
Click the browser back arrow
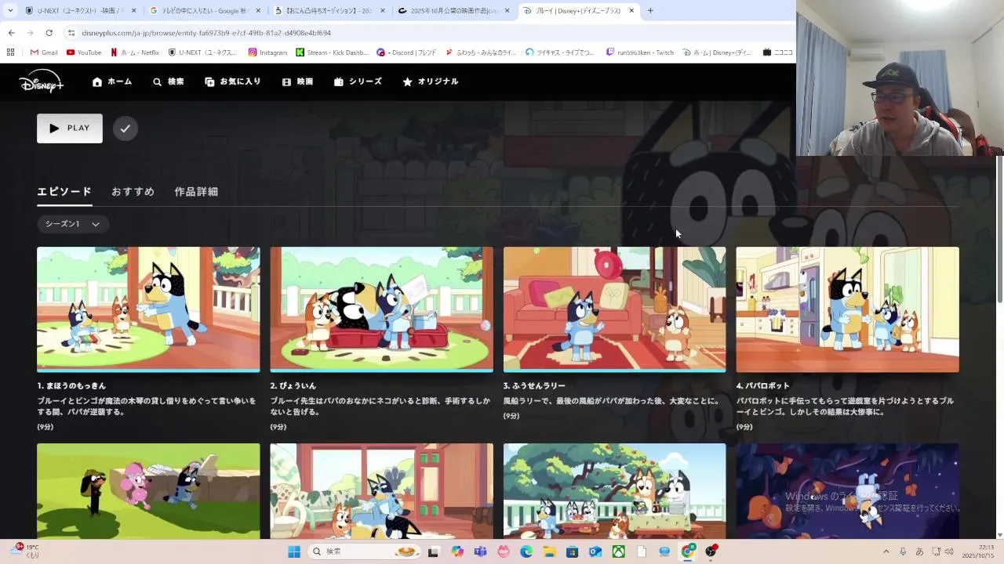11,33
